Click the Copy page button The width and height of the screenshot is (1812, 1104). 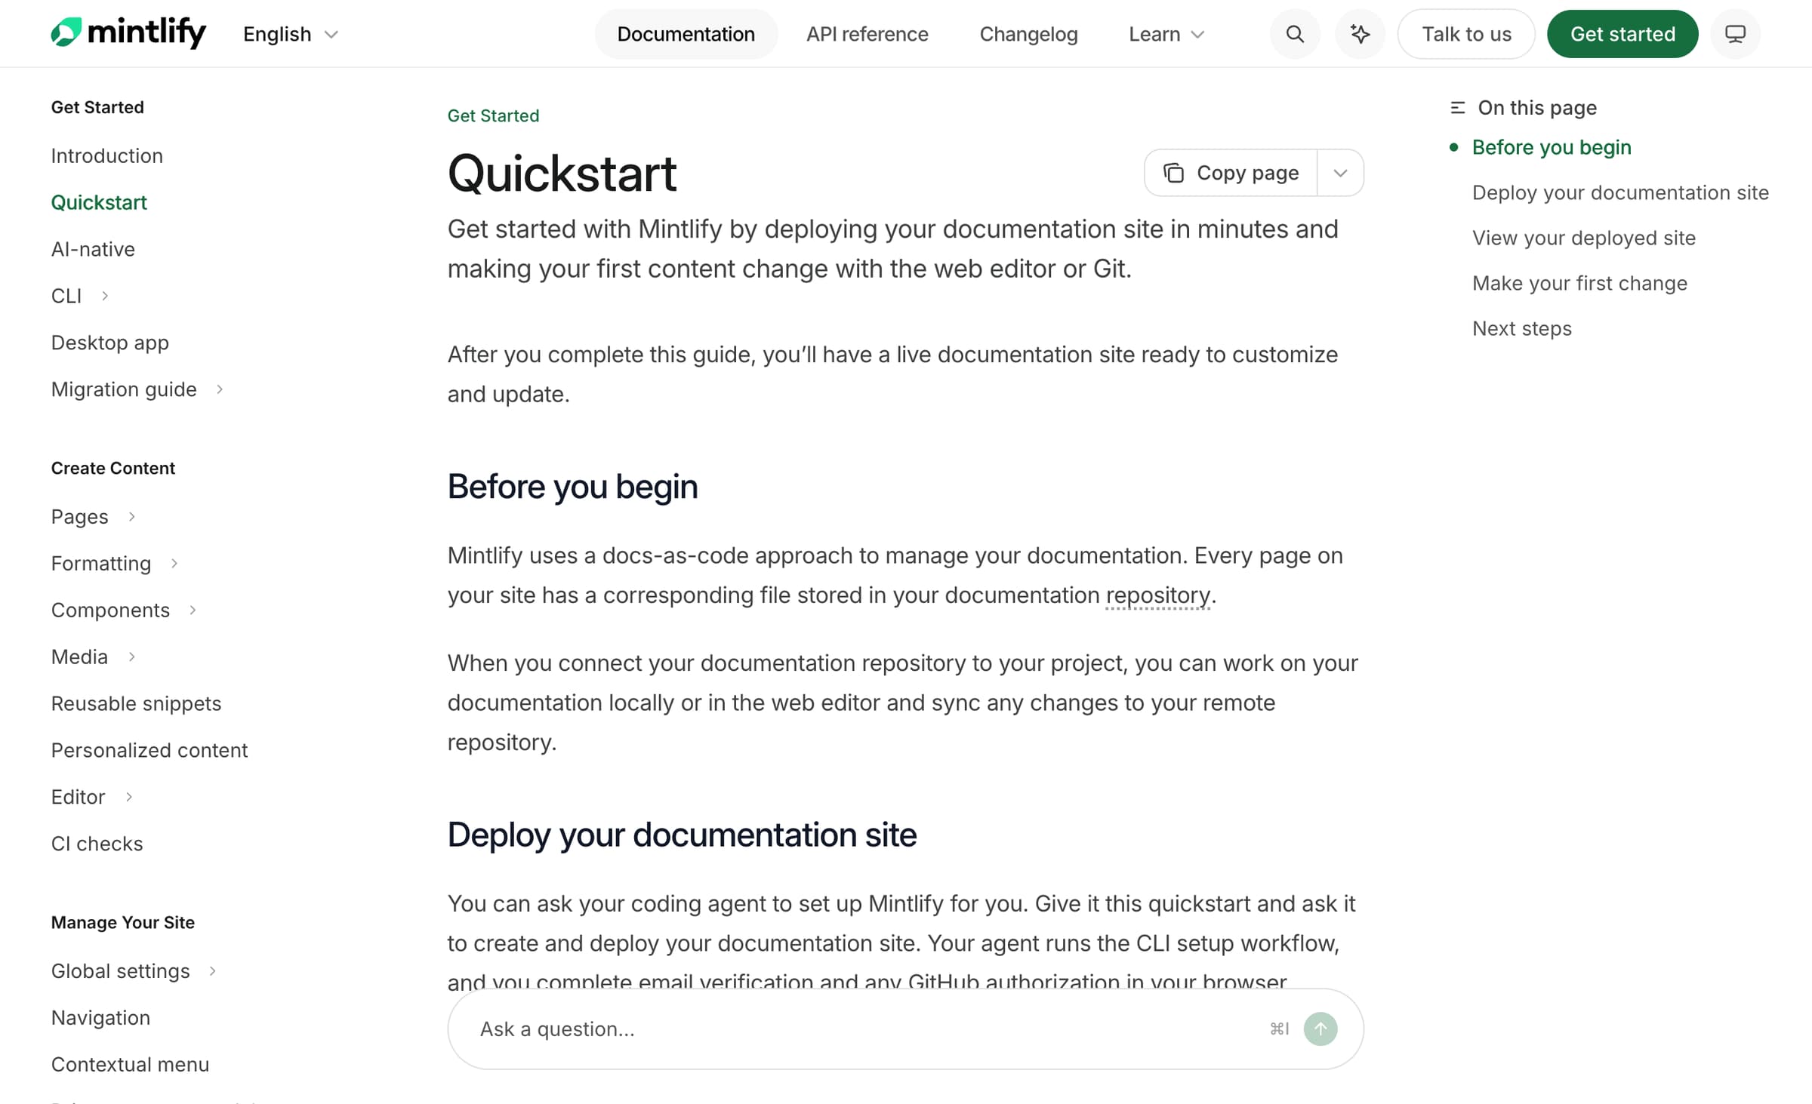(1231, 173)
